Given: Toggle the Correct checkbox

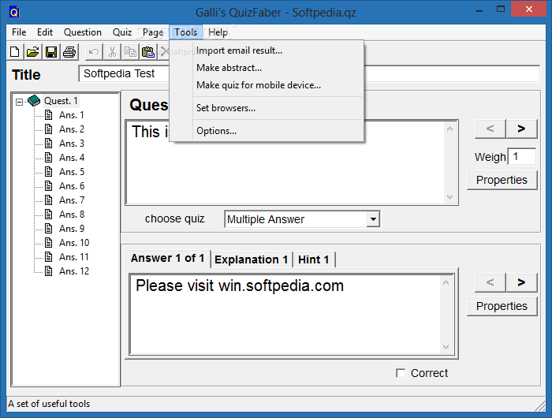Looking at the screenshot, I should click(x=401, y=373).
